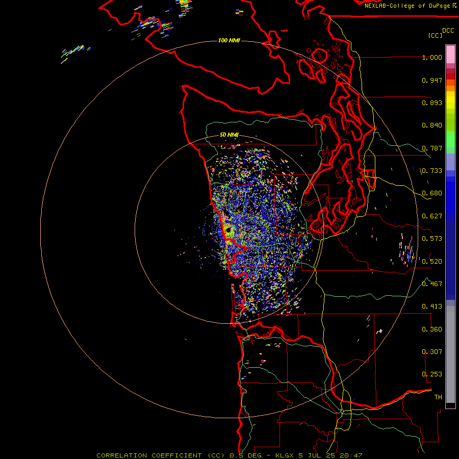The height and width of the screenshot is (459, 459).
Task: Click the 0.573 legend value
Action: (432, 239)
